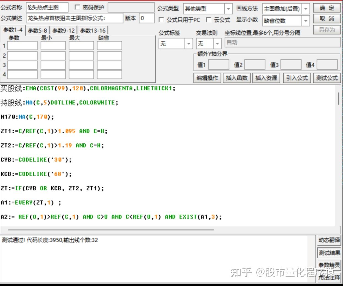This screenshot has width=343, height=286.
Task: Click the ZT:=IF(CYB OR KCB code line
Action: pos(52,189)
